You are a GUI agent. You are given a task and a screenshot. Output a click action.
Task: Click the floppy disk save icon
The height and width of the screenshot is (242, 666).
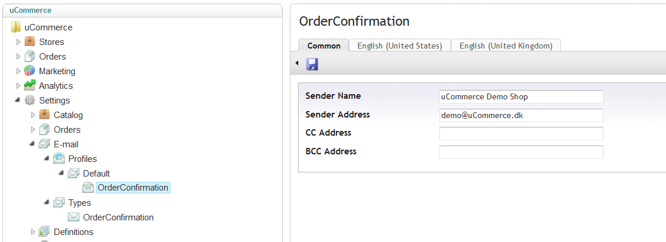click(312, 64)
